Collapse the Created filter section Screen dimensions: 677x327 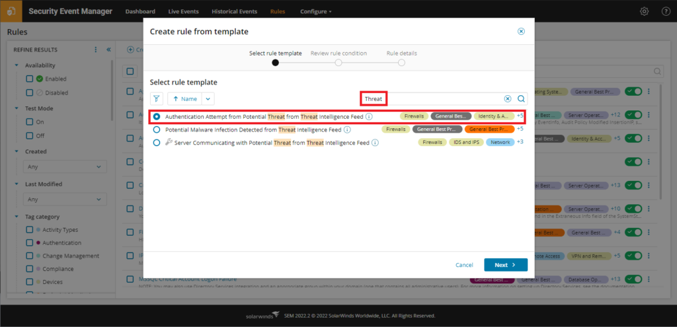[17, 151]
